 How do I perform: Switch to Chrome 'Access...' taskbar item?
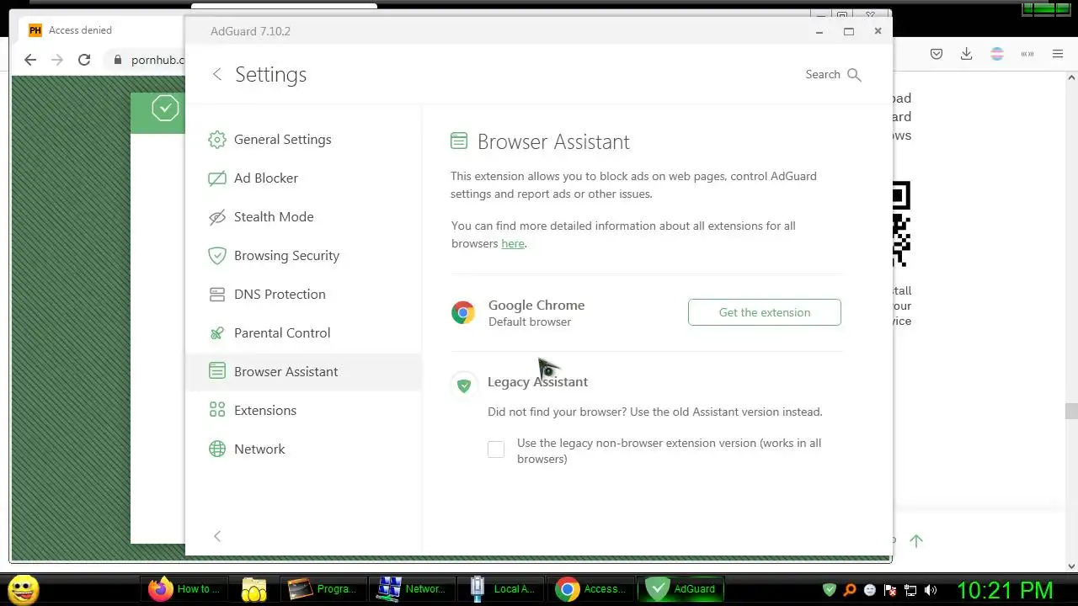592,589
